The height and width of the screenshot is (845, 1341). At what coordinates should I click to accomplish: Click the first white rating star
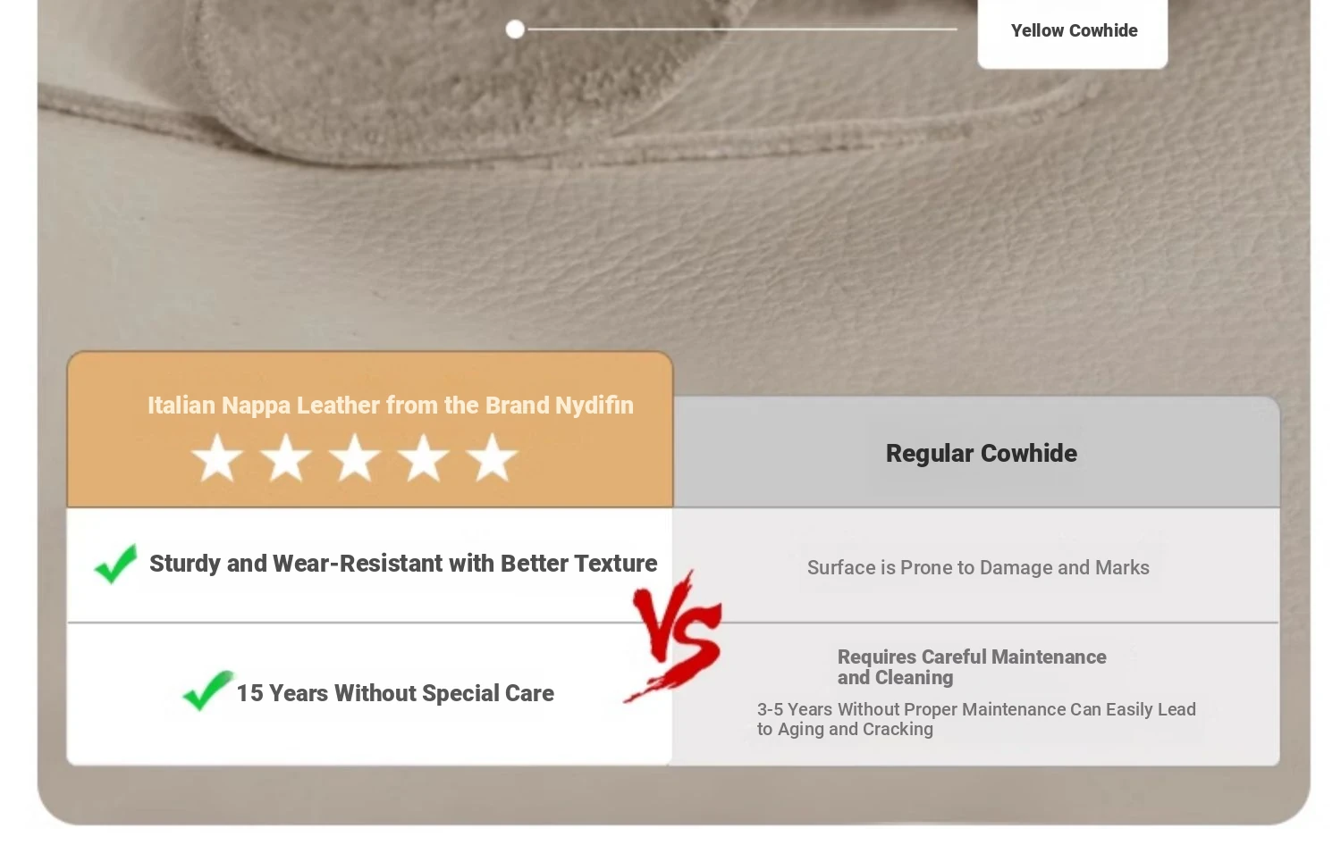pos(217,457)
